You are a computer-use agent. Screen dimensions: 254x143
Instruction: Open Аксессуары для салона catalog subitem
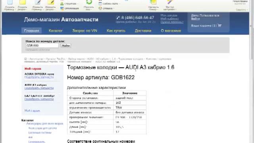point(42,128)
